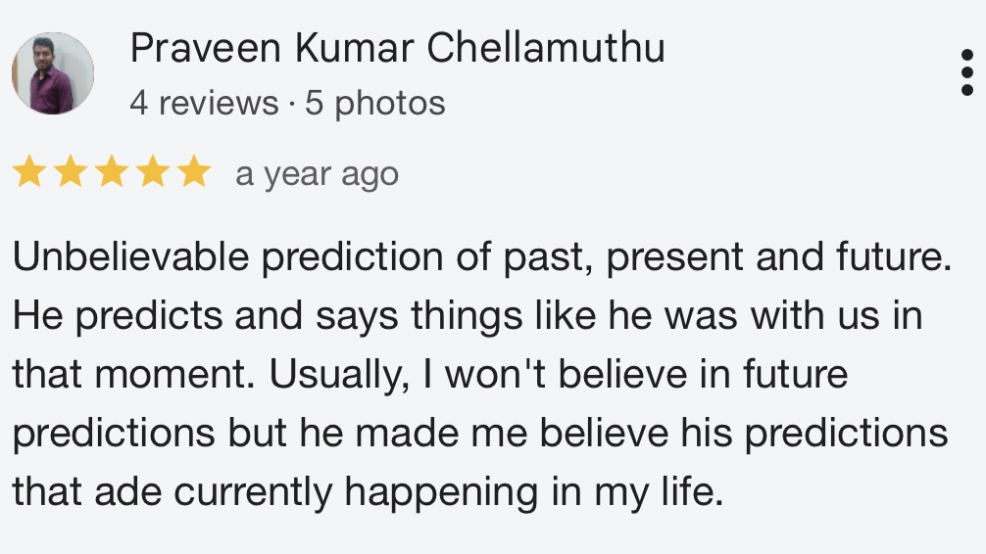Click the word "Unbelievable" in the review
This screenshot has width=986, height=554.
click(x=130, y=256)
